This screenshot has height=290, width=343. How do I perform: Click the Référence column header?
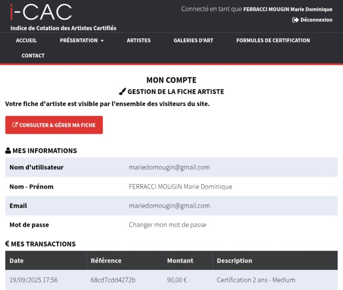[x=106, y=260]
